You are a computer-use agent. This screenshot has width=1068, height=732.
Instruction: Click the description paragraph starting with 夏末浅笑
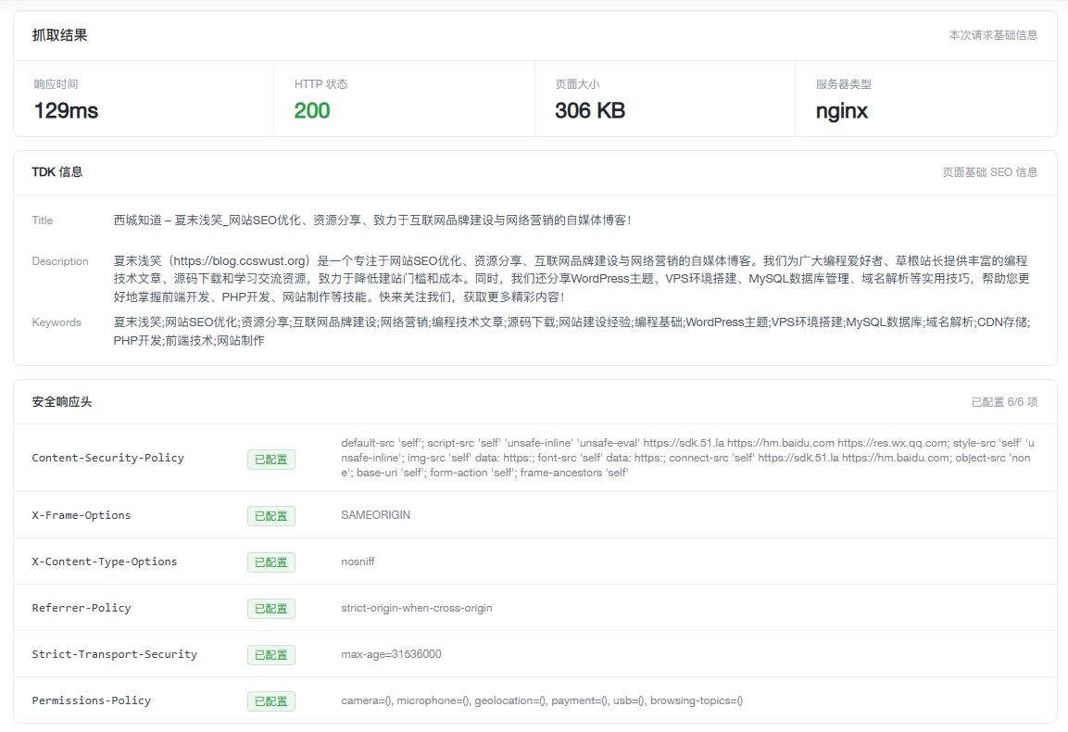(572, 279)
